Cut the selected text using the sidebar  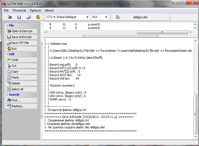click(21, 66)
